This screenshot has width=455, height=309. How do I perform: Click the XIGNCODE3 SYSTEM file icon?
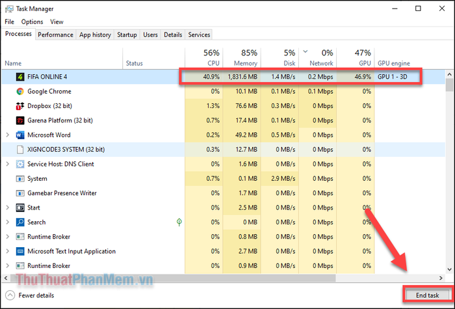coord(20,150)
